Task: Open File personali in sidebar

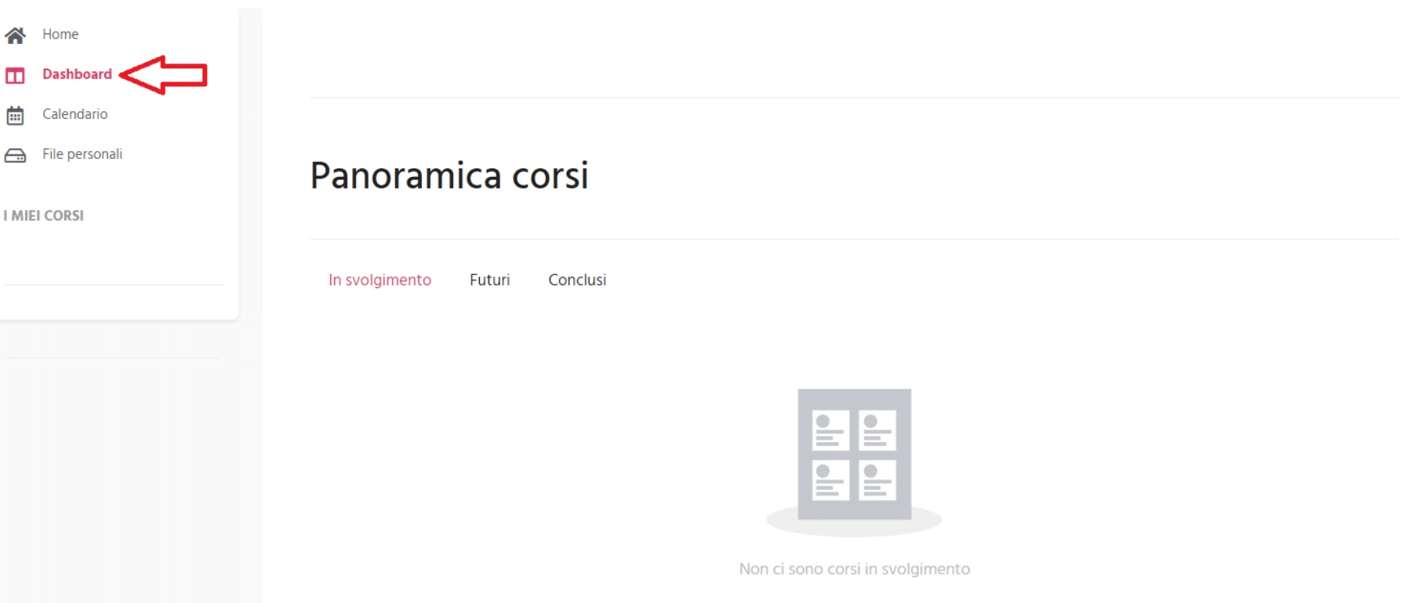Action: (82, 154)
